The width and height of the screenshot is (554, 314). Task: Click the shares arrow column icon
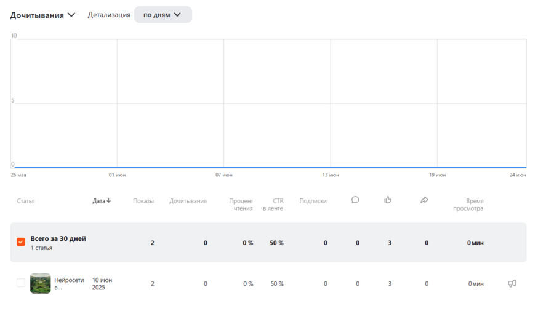coord(424,200)
